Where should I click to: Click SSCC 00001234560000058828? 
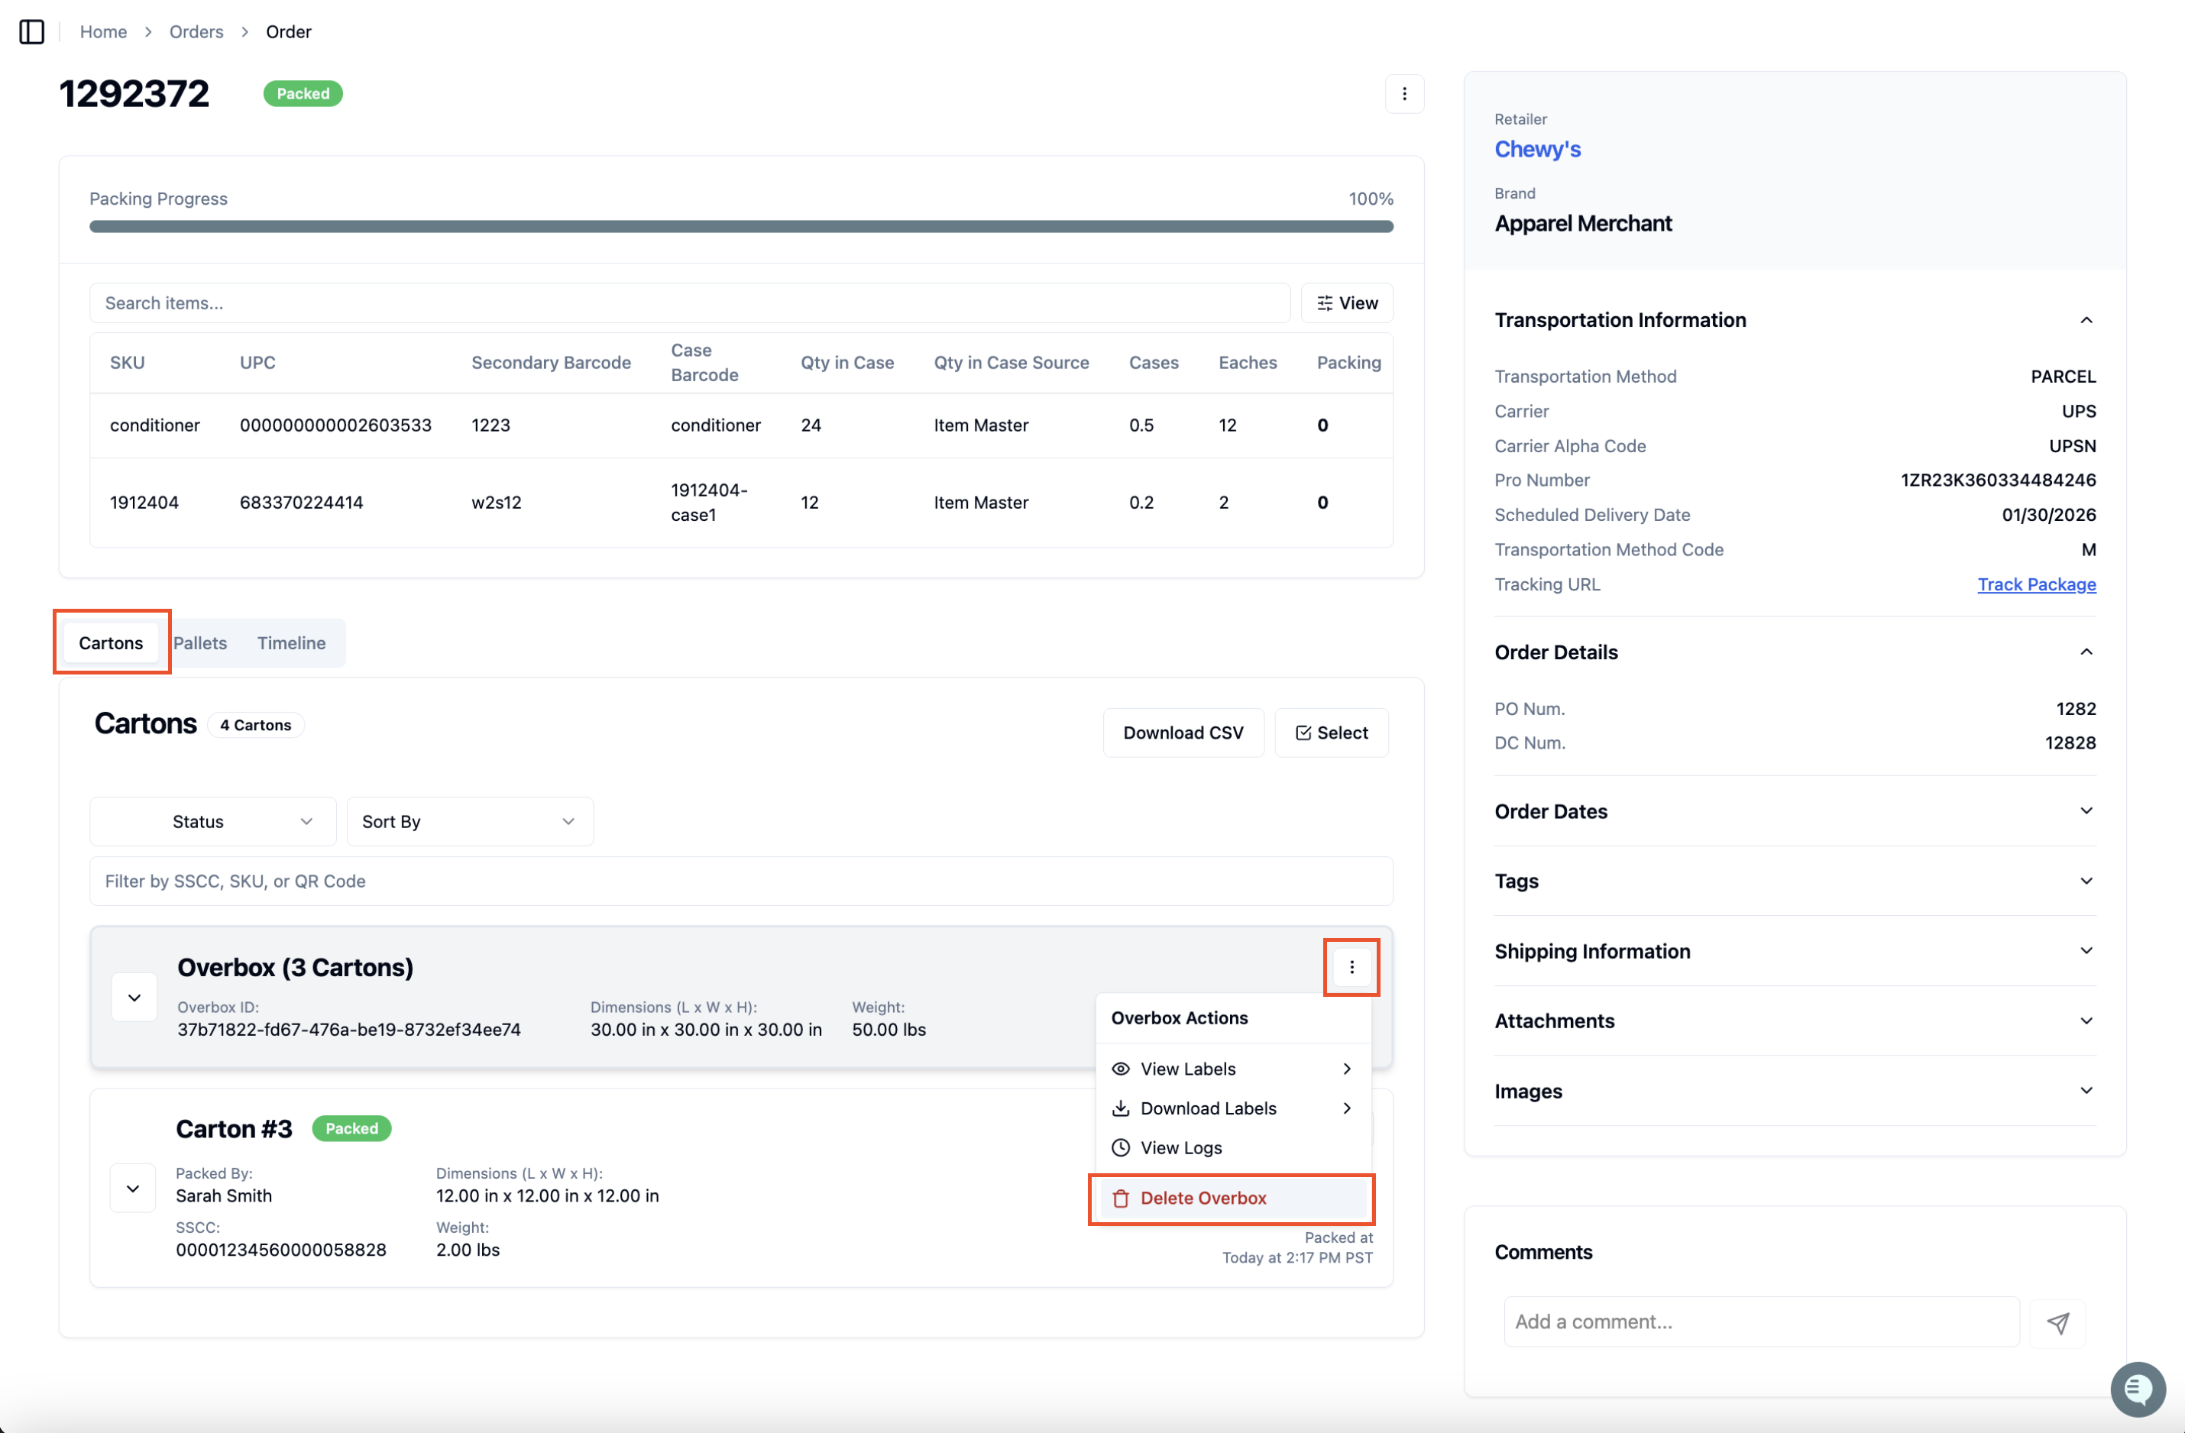point(281,1250)
